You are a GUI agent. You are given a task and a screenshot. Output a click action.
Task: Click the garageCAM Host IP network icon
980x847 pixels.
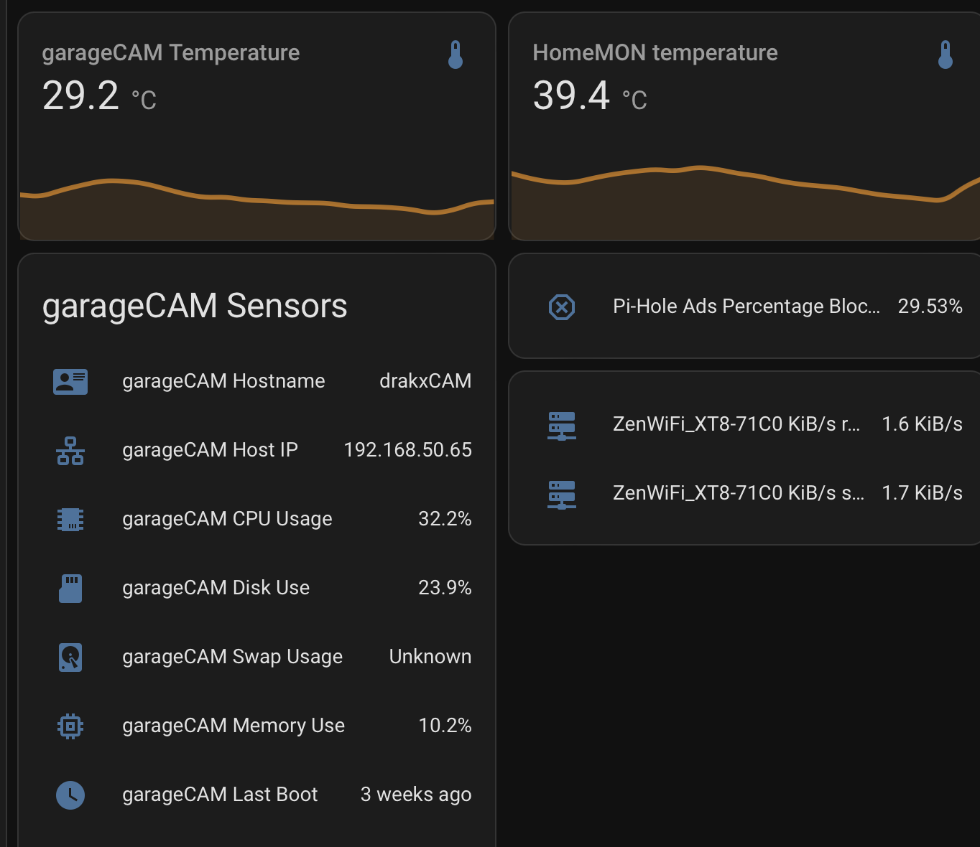(70, 450)
